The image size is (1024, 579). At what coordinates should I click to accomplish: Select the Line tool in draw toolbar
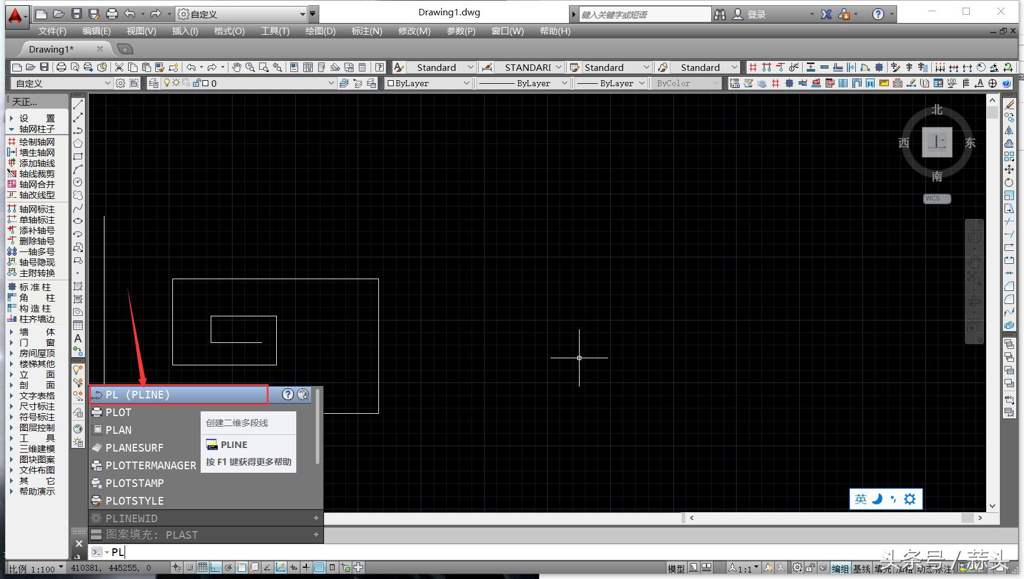[77, 104]
